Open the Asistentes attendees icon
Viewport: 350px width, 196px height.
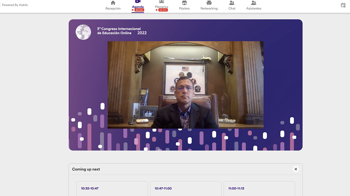click(x=254, y=3)
